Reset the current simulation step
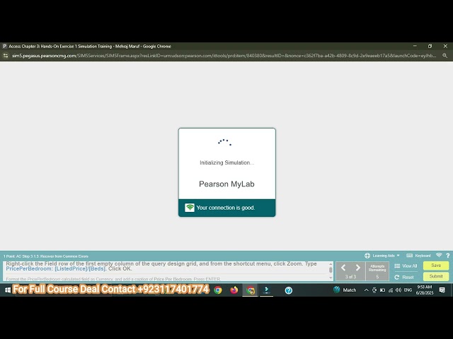Screen dimensions: 453x339 click(x=404, y=278)
